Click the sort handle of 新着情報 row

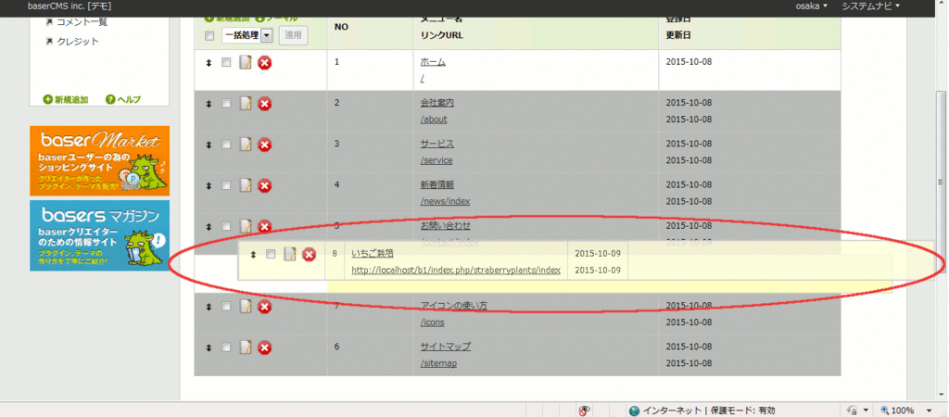pyautogui.click(x=209, y=186)
